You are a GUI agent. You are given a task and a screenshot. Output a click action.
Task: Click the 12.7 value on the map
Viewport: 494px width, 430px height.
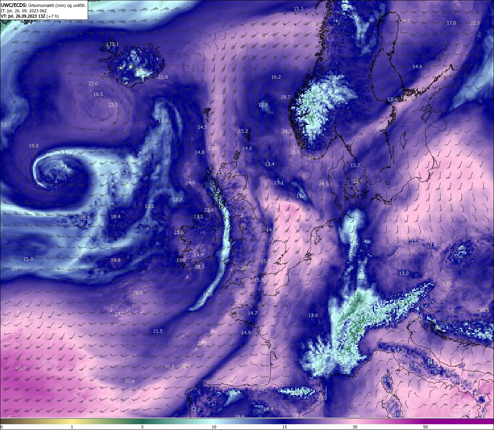[x=177, y=200]
